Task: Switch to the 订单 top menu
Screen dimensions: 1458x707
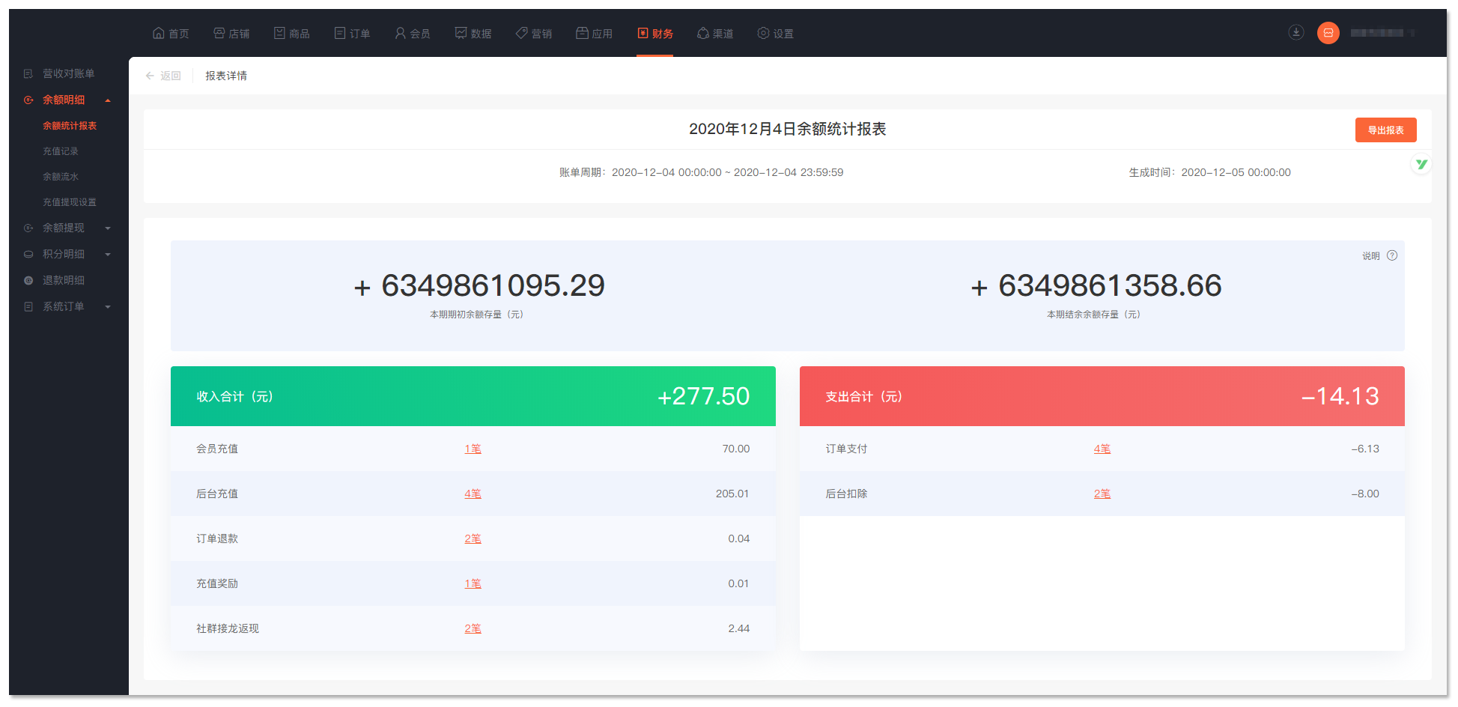Action: click(352, 34)
